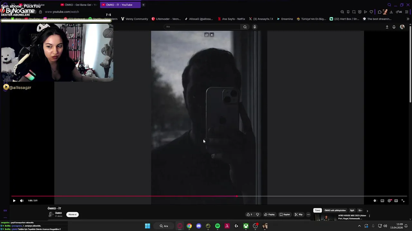This screenshot has height=231, width=412.
Task: Show hidden system tray icons chevron
Action: coord(359,226)
